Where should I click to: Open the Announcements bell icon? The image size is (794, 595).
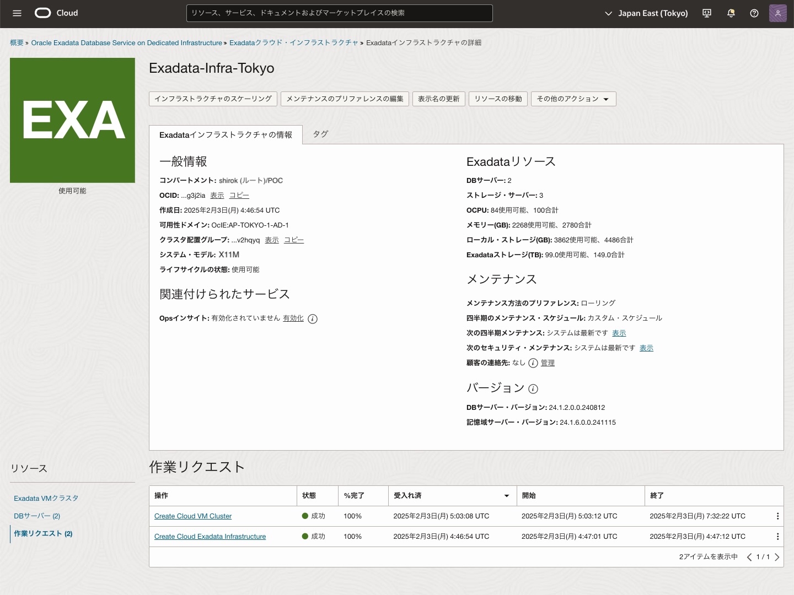[x=731, y=13]
